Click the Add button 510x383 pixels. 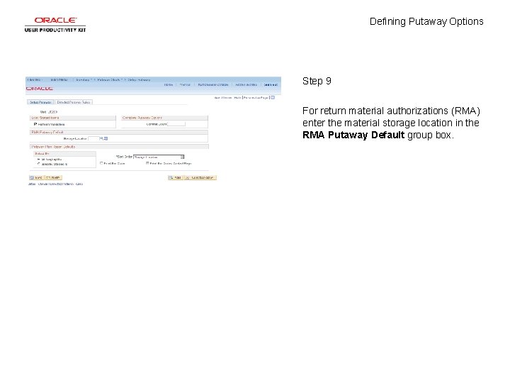pos(176,177)
